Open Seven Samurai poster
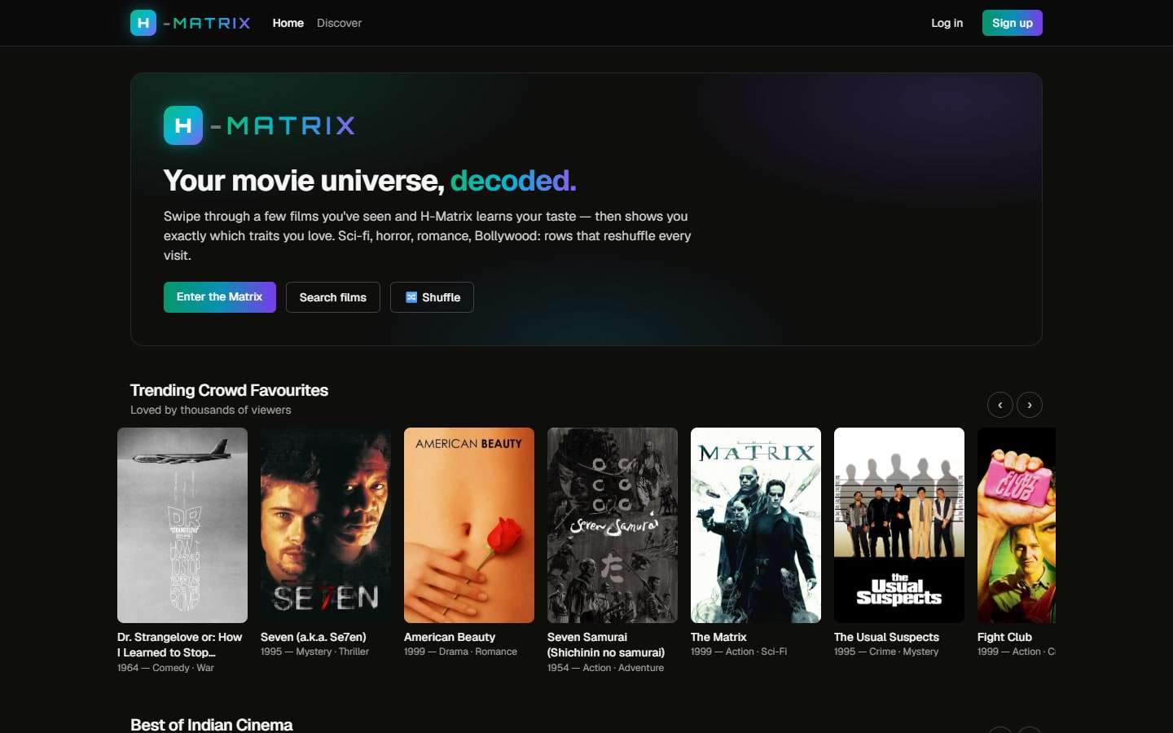The image size is (1173, 733). tap(613, 525)
